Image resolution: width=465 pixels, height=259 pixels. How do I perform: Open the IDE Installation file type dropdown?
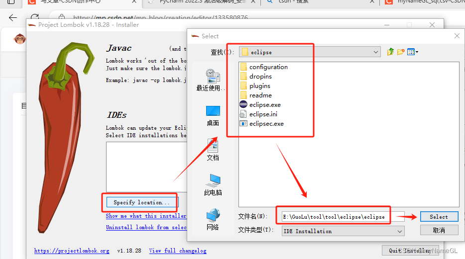tap(400, 231)
